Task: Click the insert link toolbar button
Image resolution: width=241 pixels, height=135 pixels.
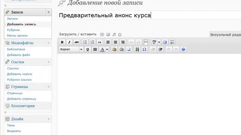Action: point(131,42)
